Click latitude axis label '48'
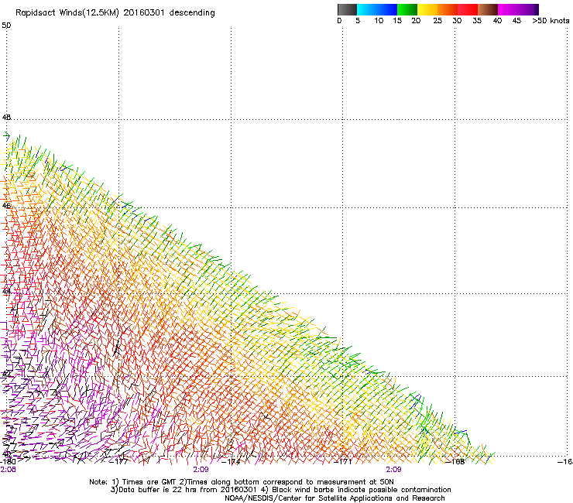 [x=6, y=118]
